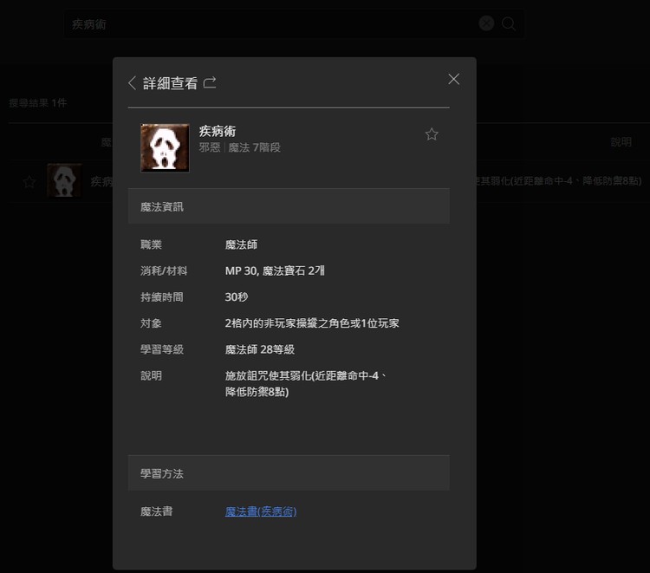Favorite 疾病術 with the star icon
This screenshot has width=650, height=573.
tap(432, 133)
